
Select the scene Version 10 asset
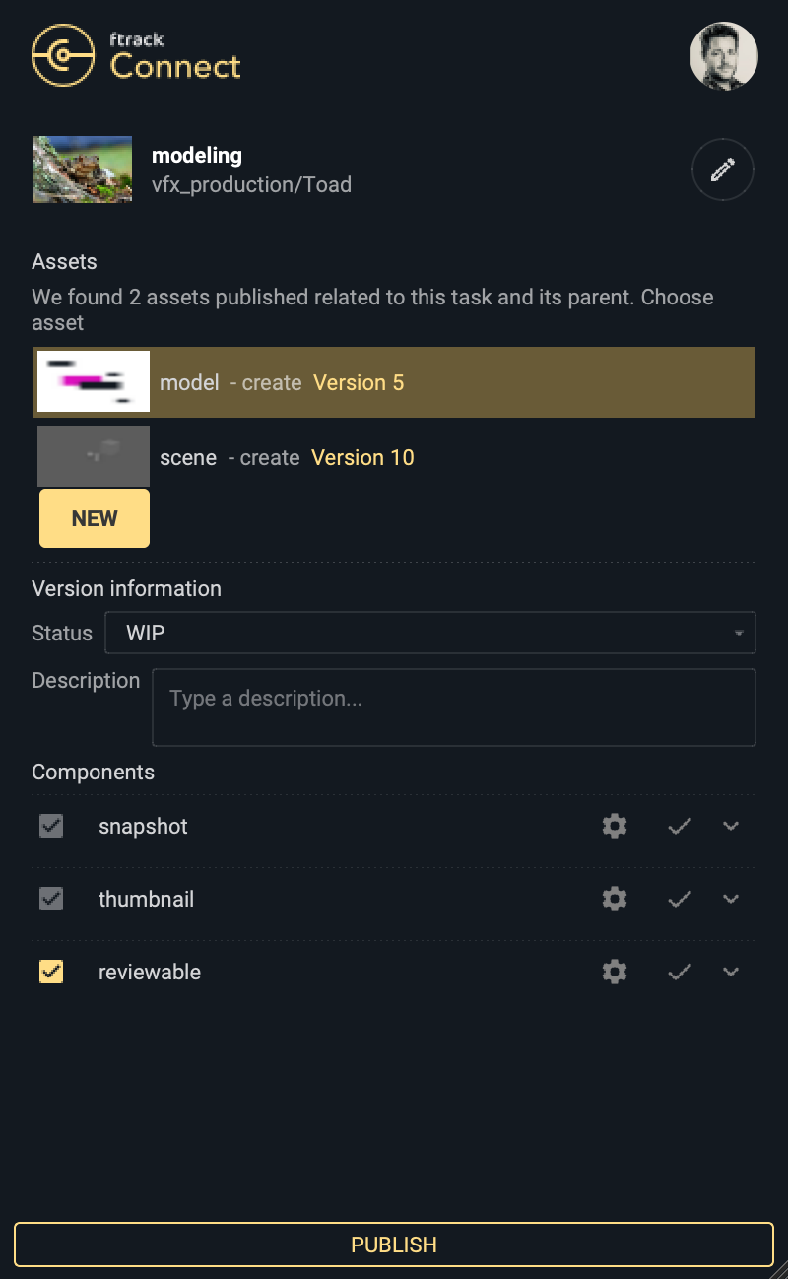pyautogui.click(x=394, y=457)
